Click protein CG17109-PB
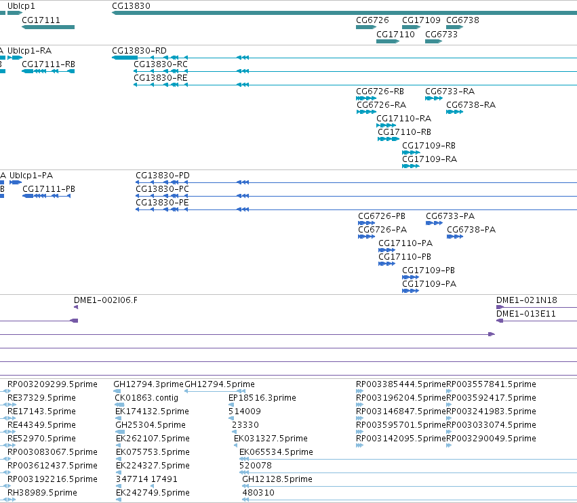 [x=429, y=270]
